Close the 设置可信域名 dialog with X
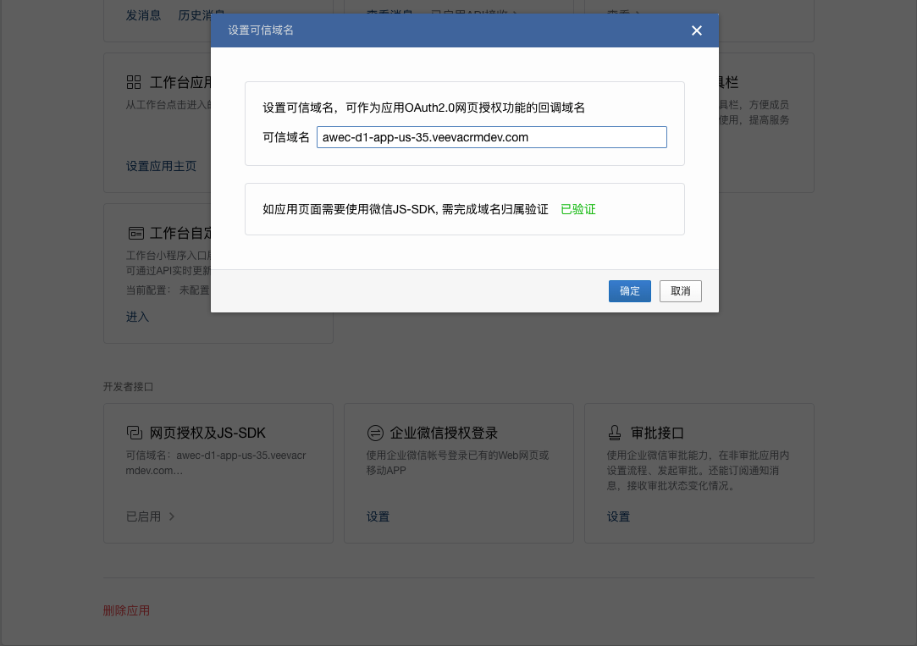 tap(697, 30)
